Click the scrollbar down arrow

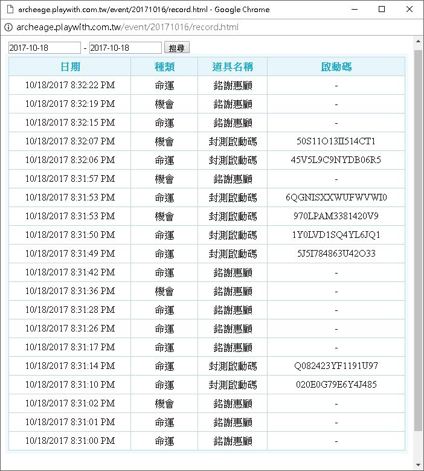pos(418,465)
